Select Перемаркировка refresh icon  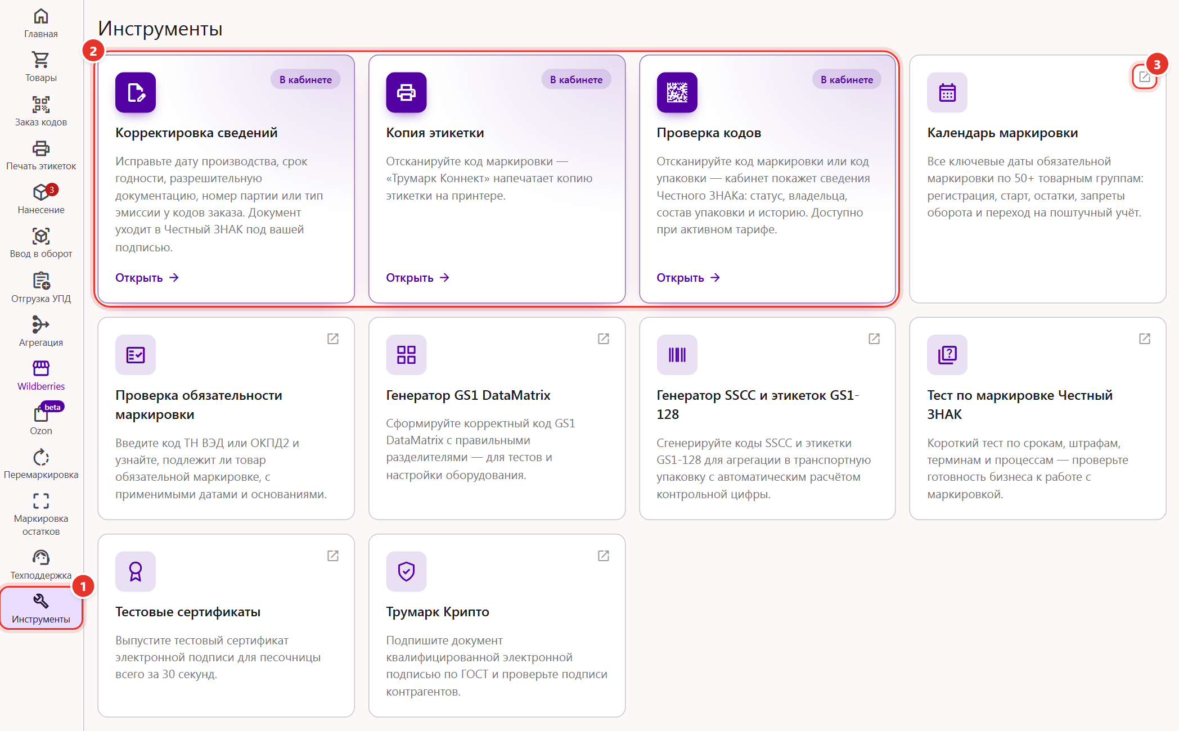(x=41, y=457)
